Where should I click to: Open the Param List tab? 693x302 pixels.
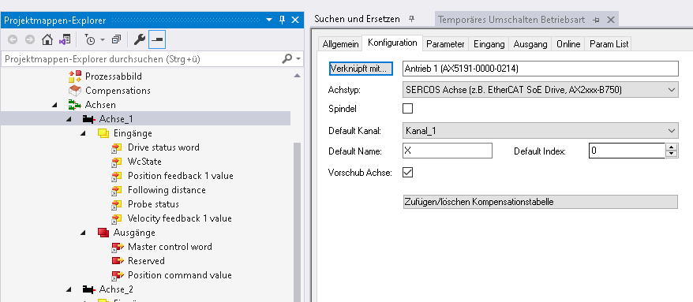click(x=609, y=44)
